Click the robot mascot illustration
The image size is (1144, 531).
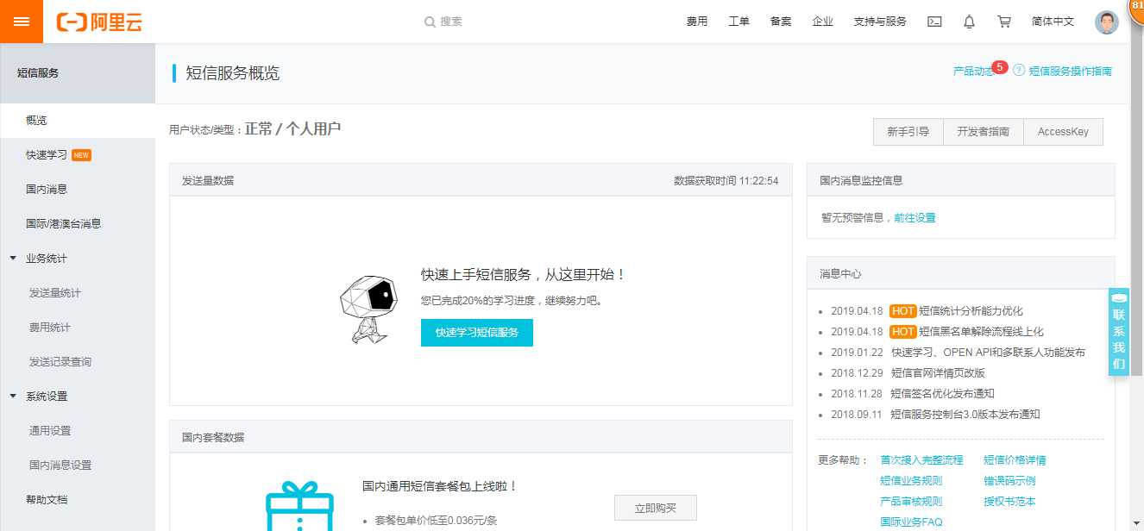tap(368, 309)
